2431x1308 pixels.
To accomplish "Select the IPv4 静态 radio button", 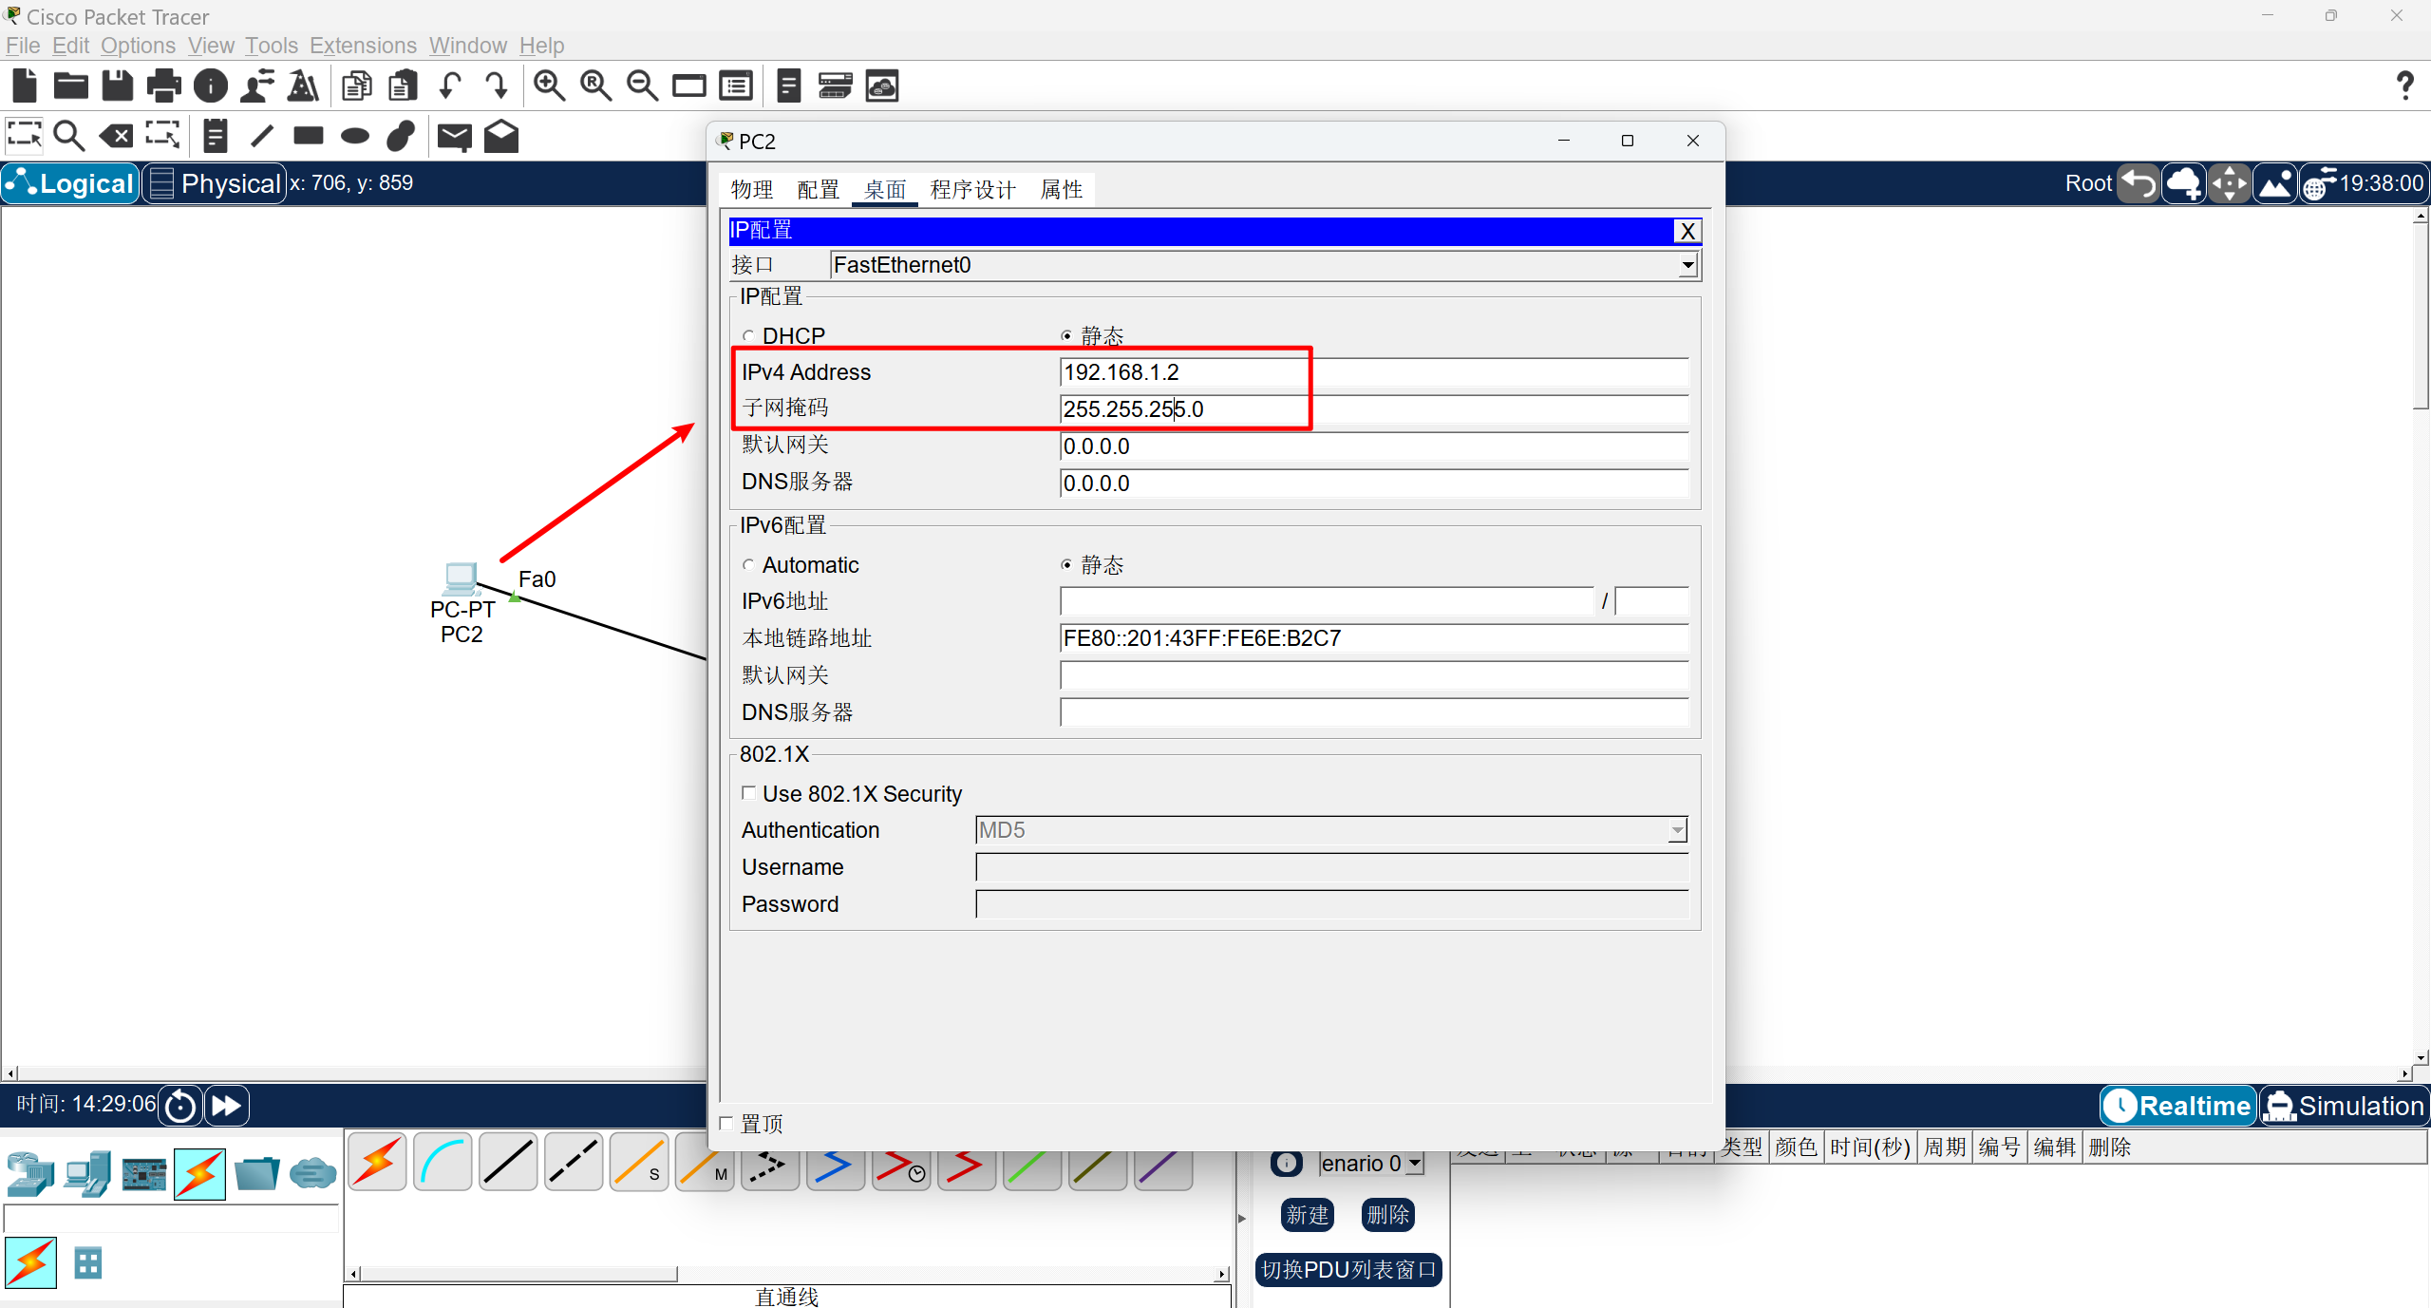I will pos(1066,336).
